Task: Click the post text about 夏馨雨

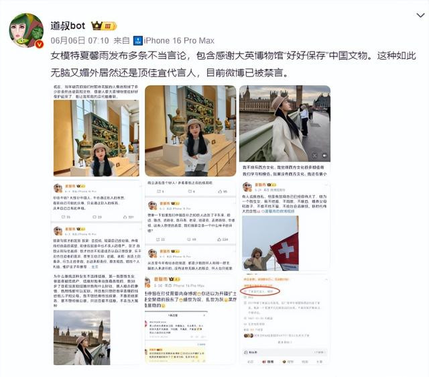Action: pos(233,64)
